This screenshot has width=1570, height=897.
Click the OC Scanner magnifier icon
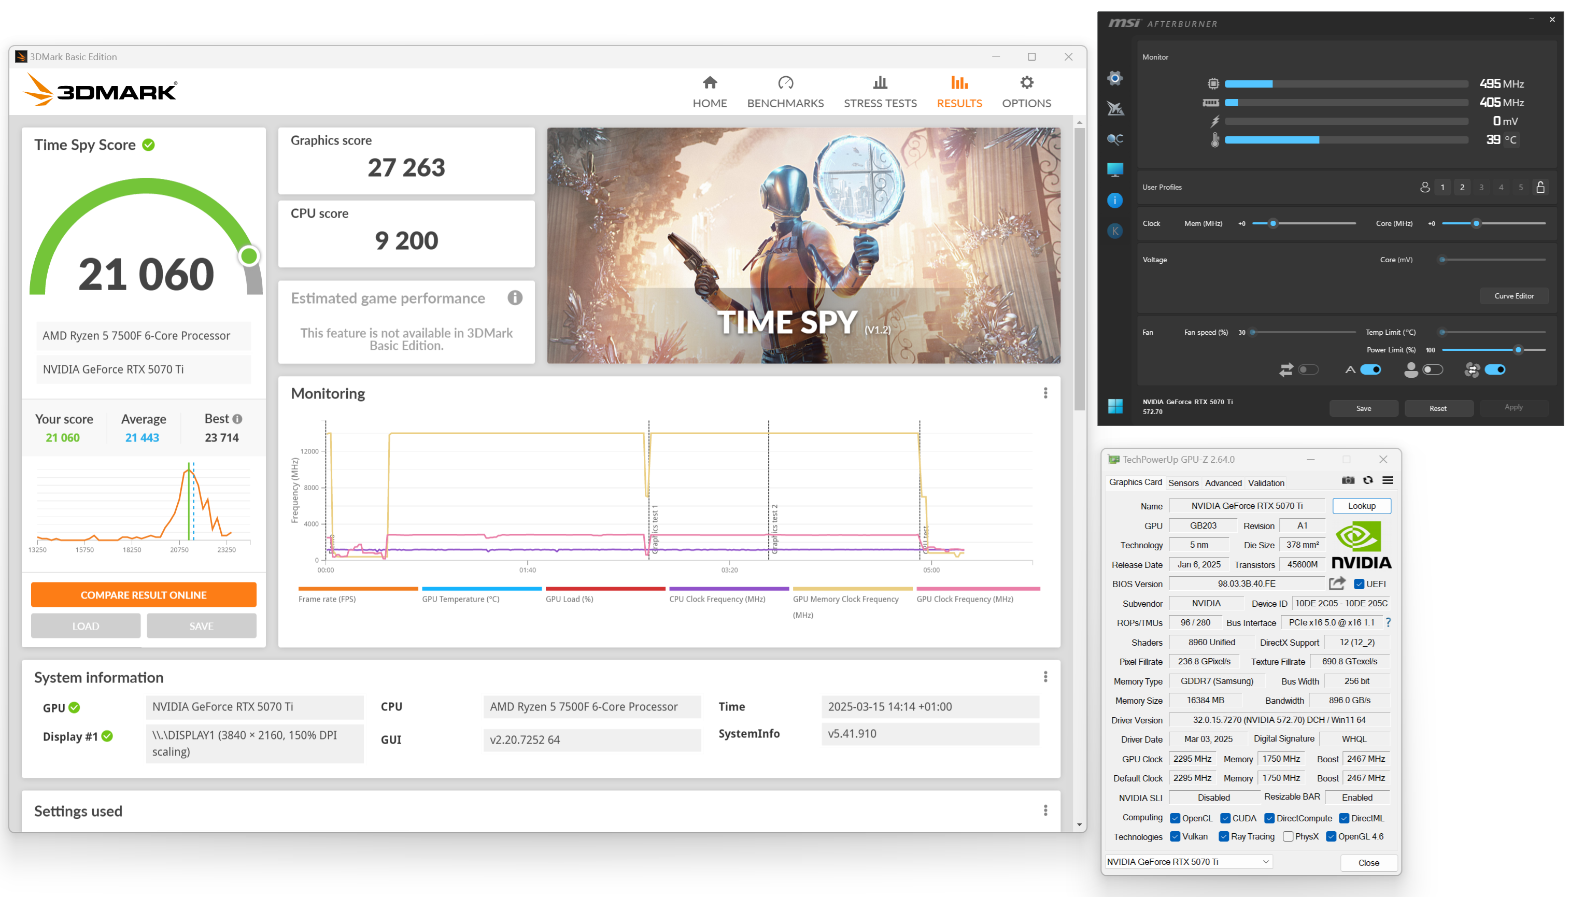tap(1114, 139)
